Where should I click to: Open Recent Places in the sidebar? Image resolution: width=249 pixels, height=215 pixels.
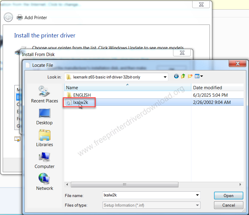[x=45, y=94]
